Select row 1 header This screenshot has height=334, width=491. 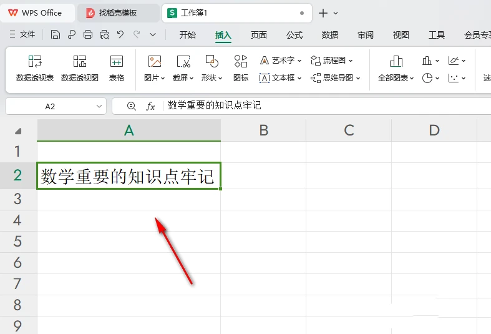18,152
